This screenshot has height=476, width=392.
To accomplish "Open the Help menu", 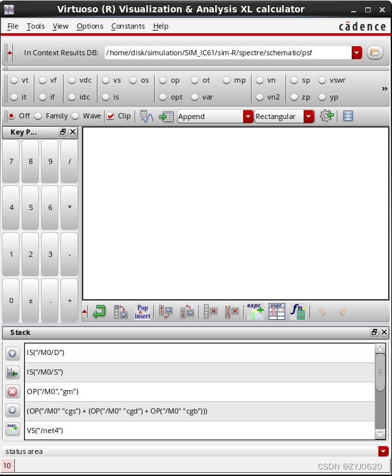I will click(x=161, y=27).
